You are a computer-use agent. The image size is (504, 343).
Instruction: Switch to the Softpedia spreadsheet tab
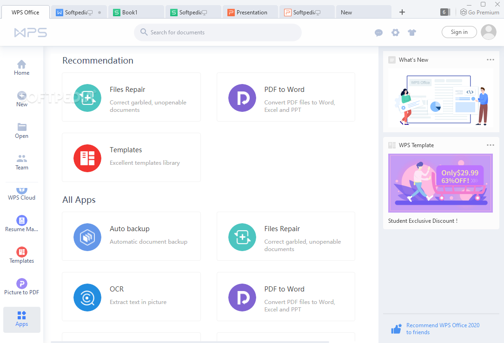[x=193, y=12]
